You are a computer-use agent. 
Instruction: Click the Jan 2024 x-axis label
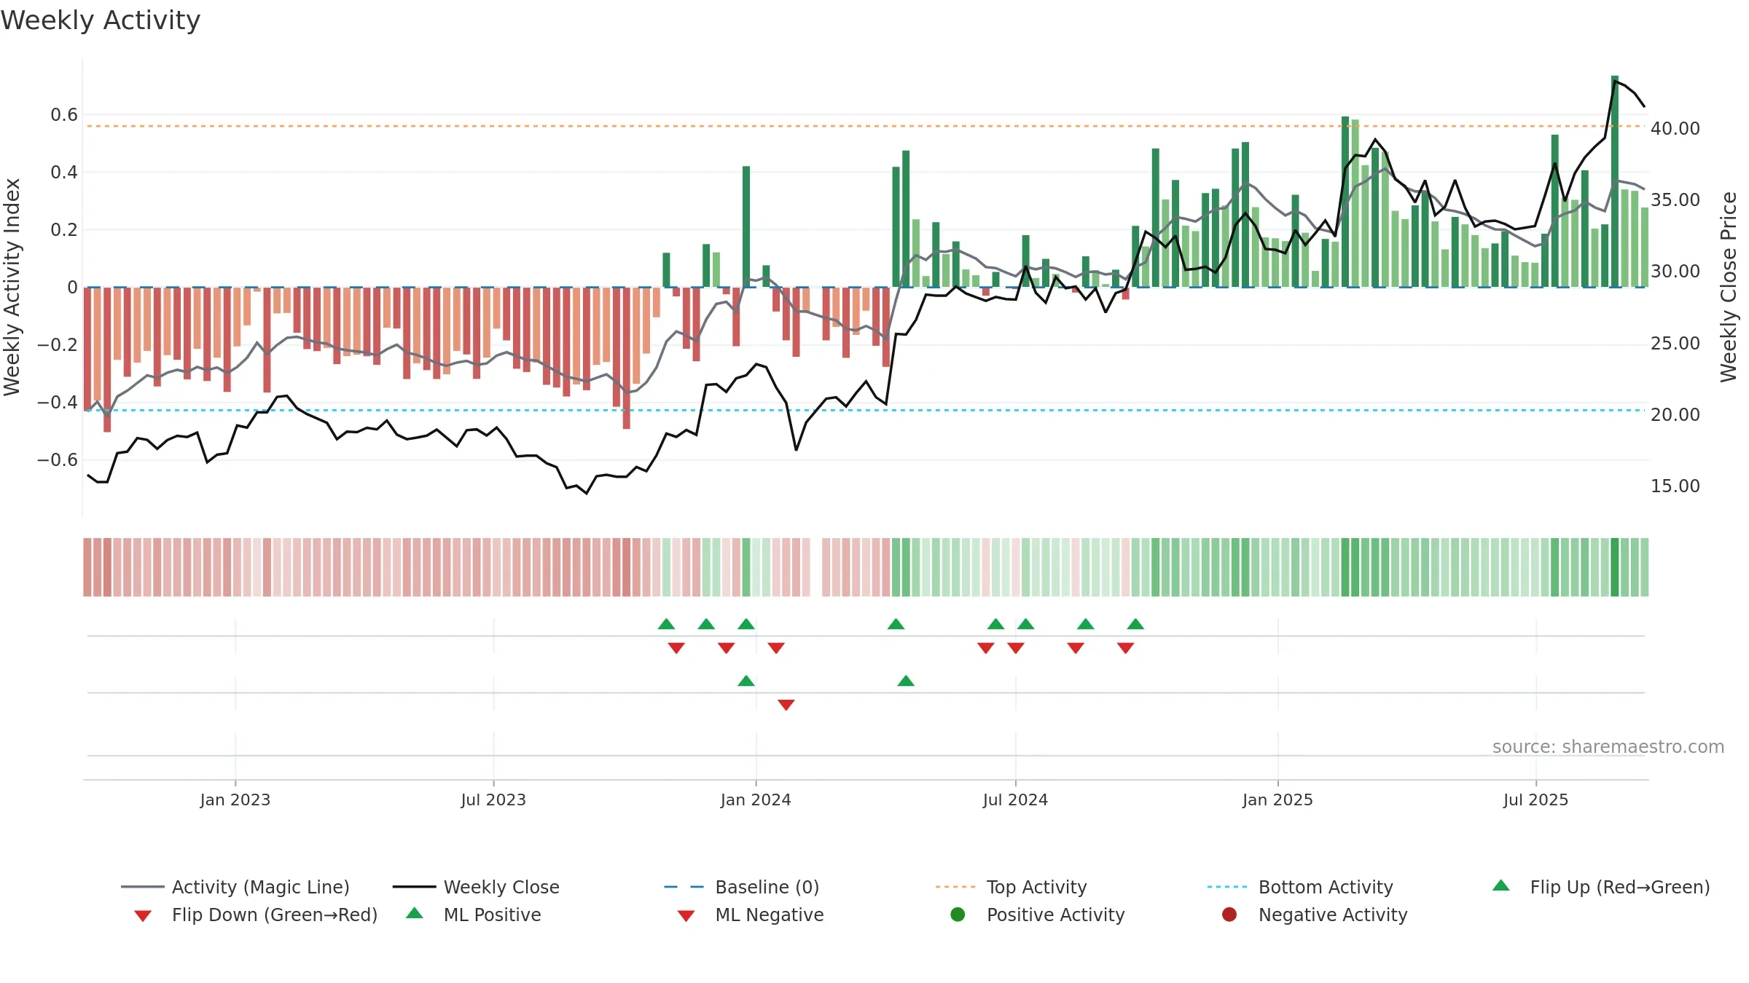point(756,800)
